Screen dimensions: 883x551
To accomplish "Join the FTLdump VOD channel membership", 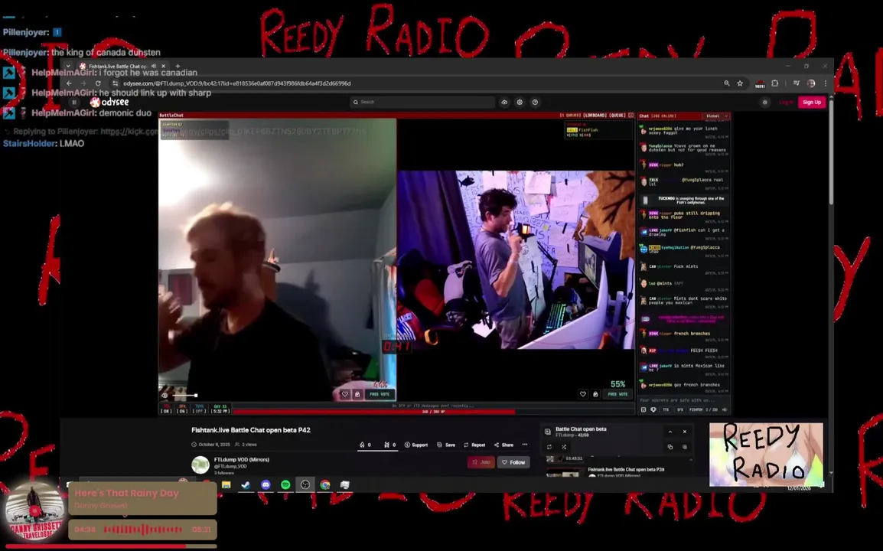I will [481, 462].
